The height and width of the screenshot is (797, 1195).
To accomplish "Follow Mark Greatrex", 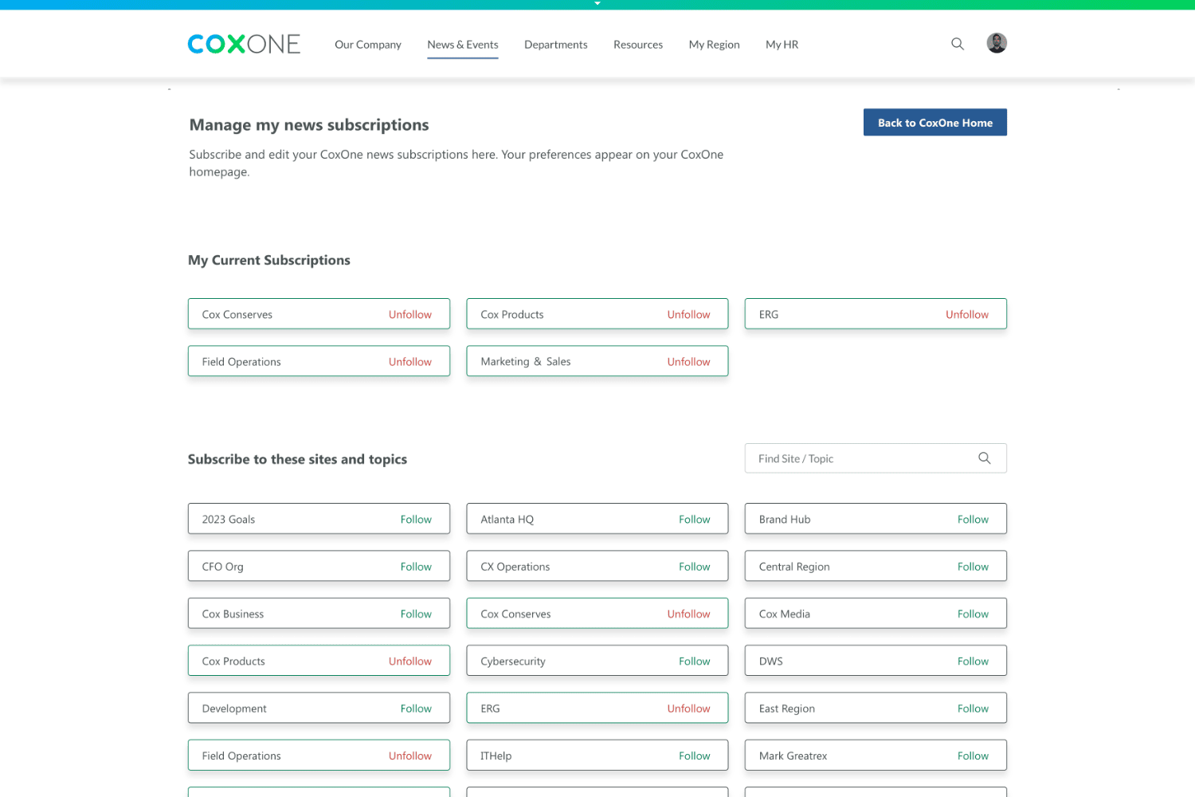I will (973, 756).
